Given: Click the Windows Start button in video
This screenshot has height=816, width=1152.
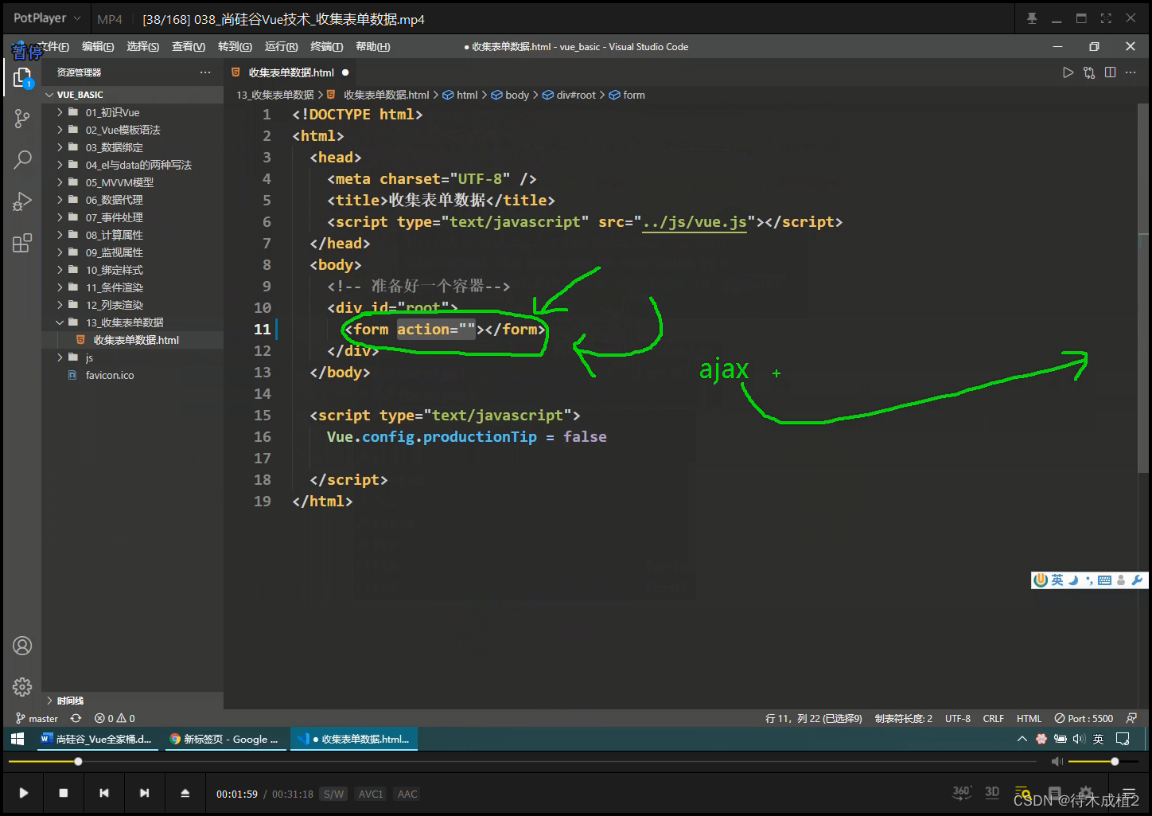Looking at the screenshot, I should pyautogui.click(x=17, y=739).
